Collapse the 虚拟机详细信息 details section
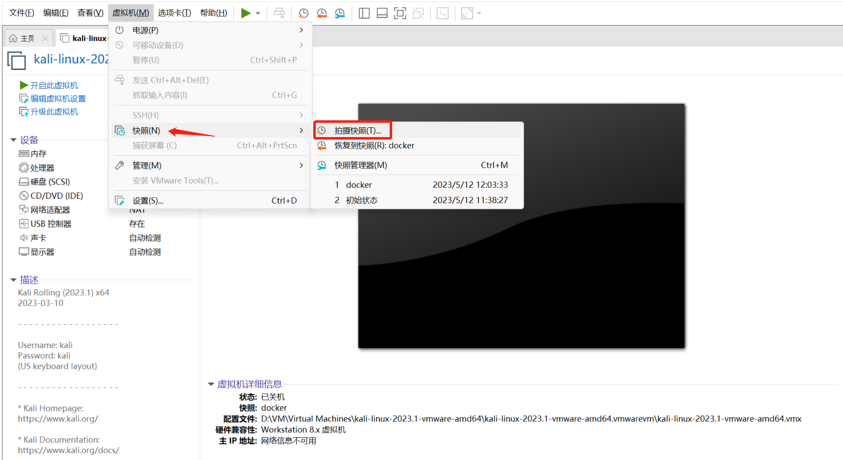Image resolution: width=843 pixels, height=460 pixels. 211,384
